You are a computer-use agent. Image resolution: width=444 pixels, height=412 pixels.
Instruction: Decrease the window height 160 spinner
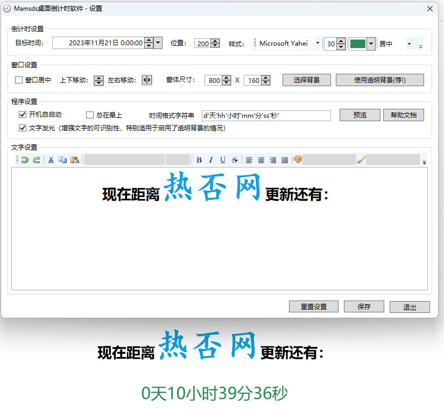pos(266,82)
